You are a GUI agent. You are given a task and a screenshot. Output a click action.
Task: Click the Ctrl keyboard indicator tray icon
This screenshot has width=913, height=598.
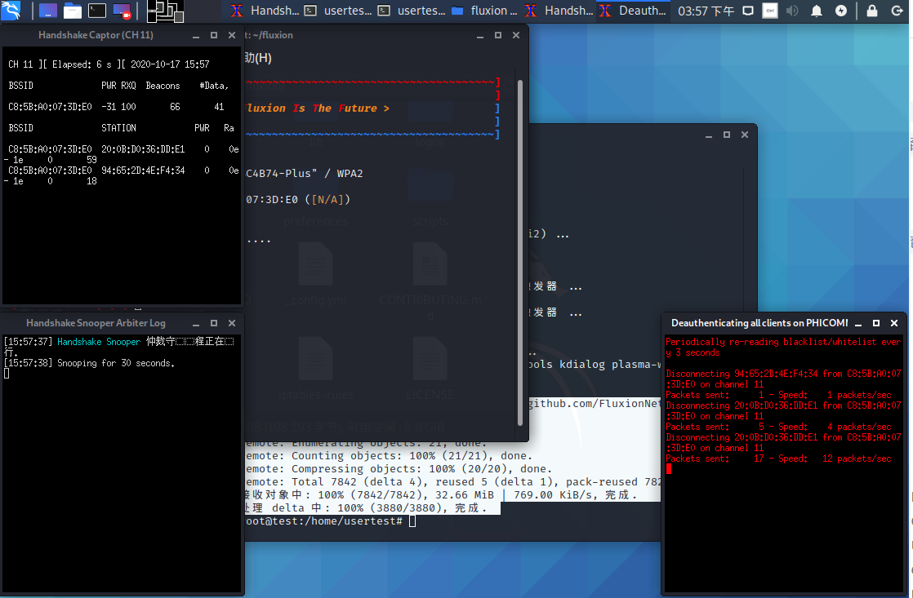tap(770, 11)
